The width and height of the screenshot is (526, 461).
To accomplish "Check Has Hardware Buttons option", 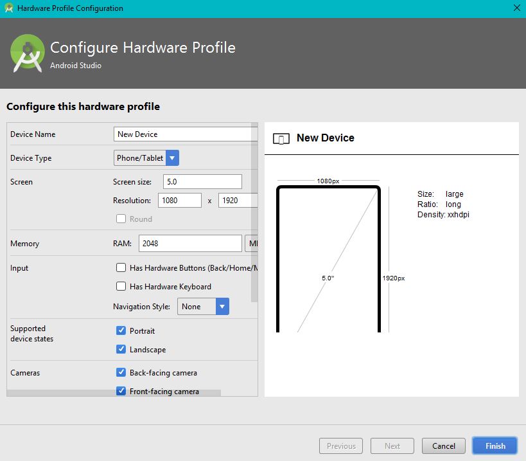I will [x=121, y=267].
